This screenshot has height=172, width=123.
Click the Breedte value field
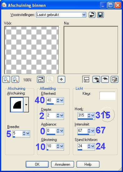click(x=17, y=133)
